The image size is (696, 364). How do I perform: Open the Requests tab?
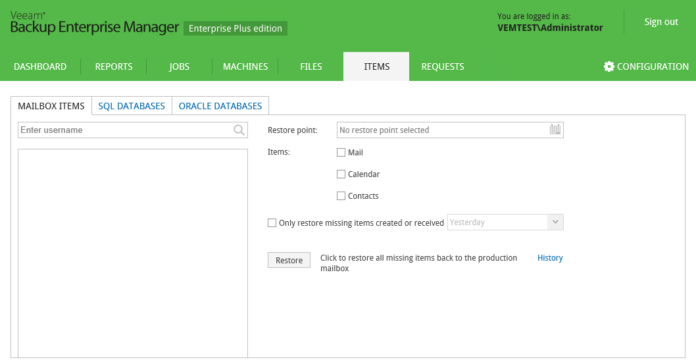click(443, 66)
